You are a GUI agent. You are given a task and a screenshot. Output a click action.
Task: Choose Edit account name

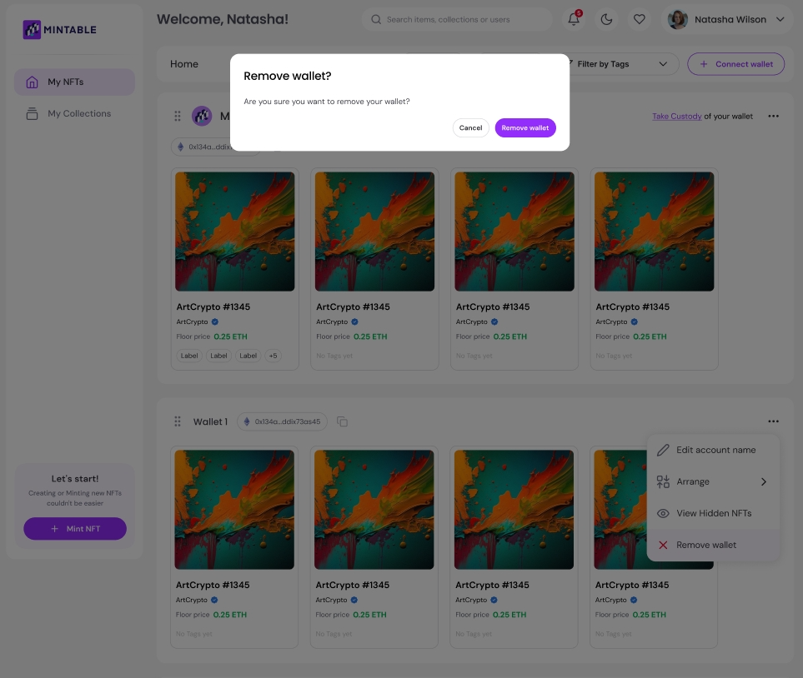point(715,450)
